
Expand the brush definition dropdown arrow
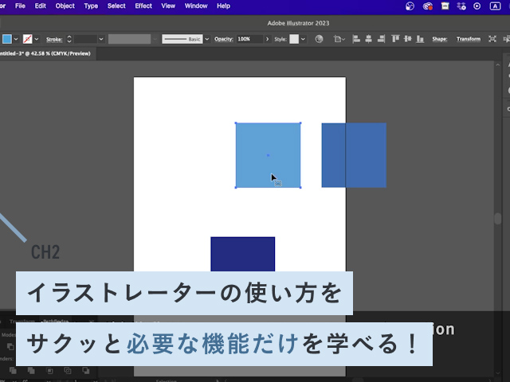pos(207,39)
